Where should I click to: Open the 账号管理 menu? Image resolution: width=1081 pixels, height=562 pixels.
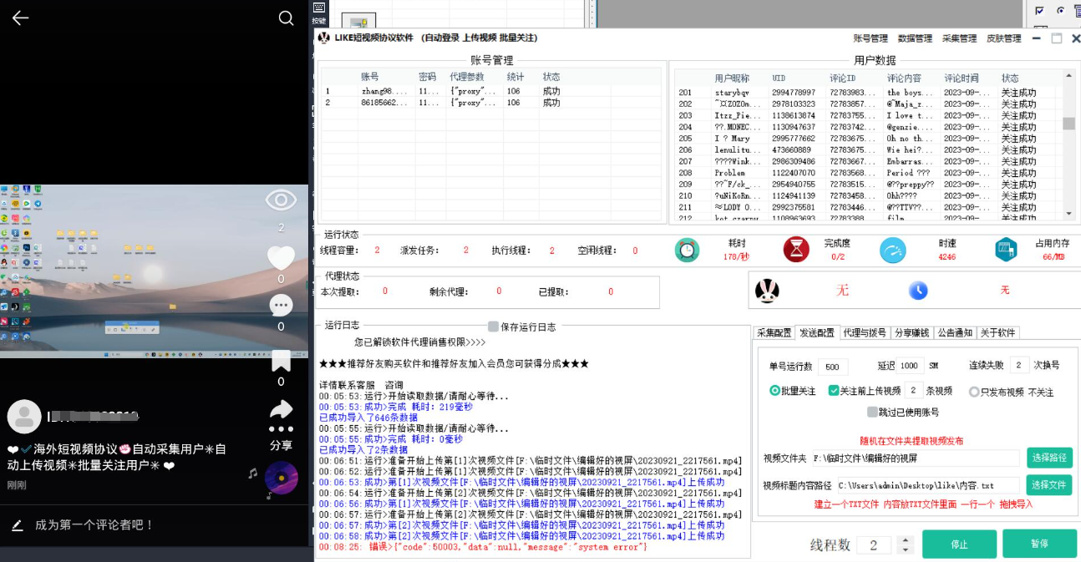click(870, 38)
